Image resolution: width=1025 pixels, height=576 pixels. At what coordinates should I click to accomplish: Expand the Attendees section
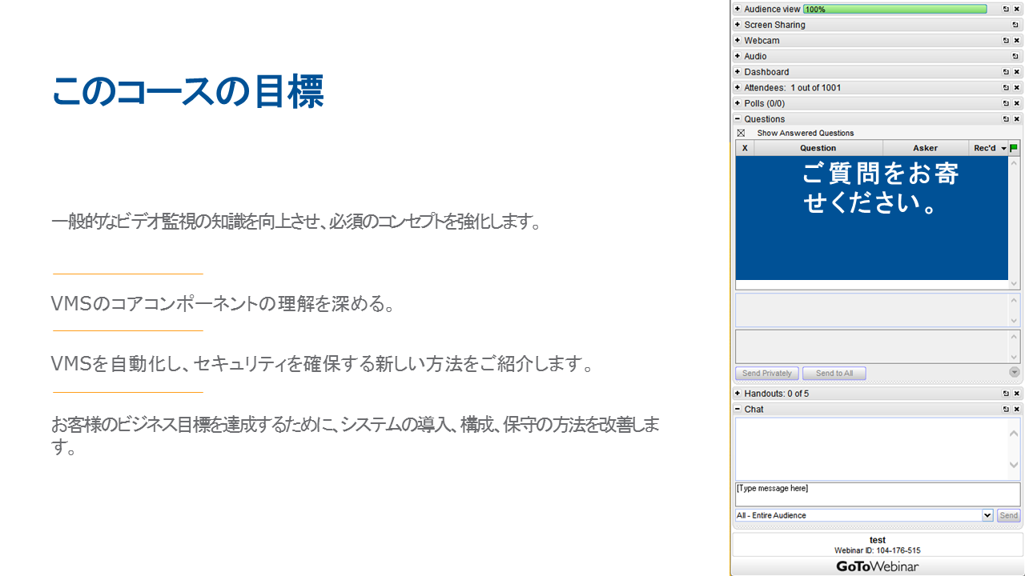[738, 87]
